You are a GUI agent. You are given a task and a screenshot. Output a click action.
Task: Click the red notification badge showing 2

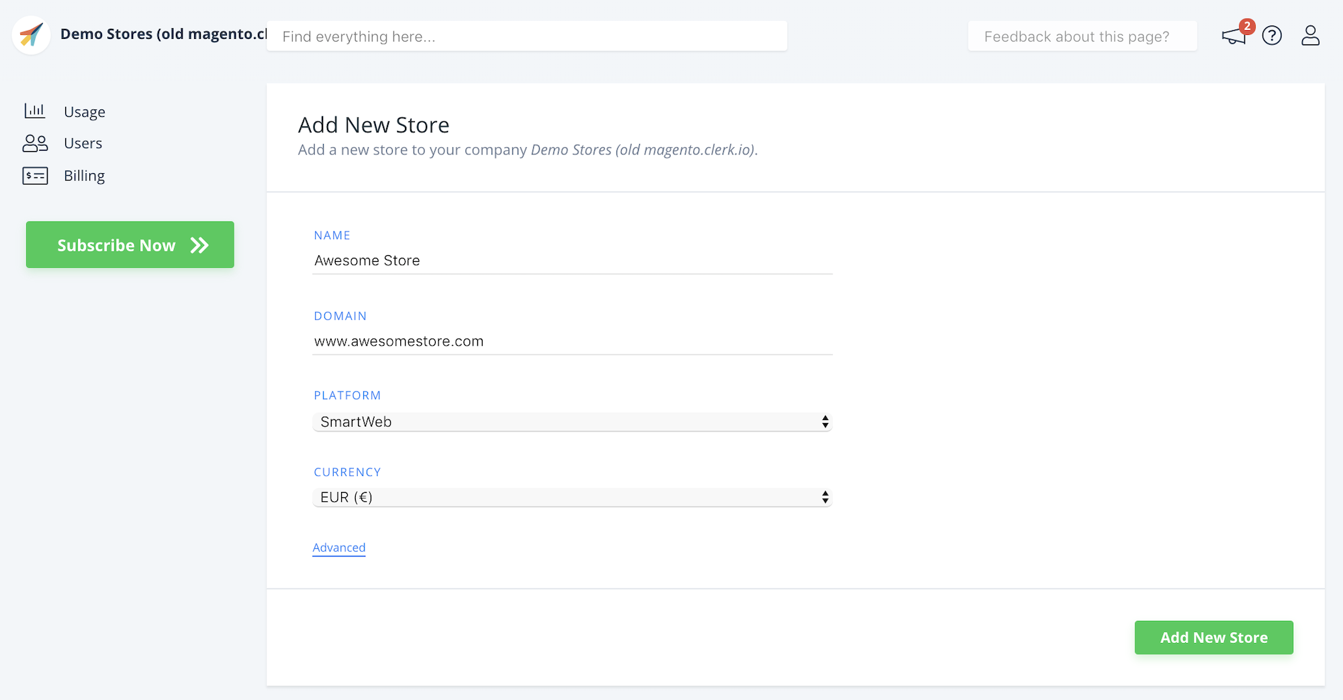pos(1248,26)
